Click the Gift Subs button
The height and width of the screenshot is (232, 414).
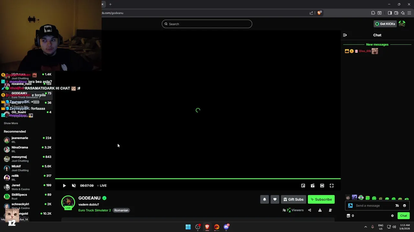pos(293,199)
